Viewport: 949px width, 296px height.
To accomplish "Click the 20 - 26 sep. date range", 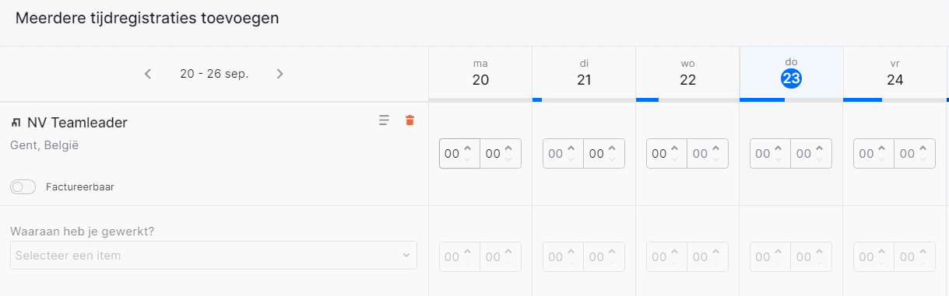I will tap(214, 74).
